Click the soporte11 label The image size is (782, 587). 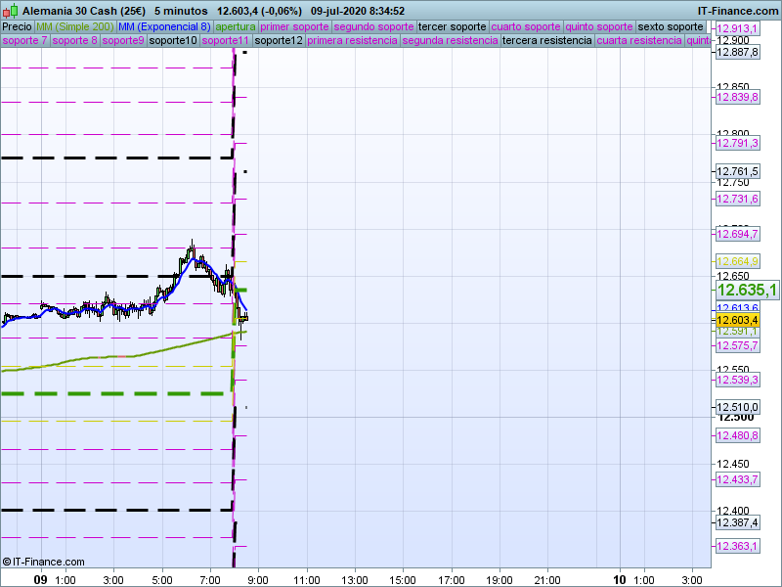tap(226, 40)
